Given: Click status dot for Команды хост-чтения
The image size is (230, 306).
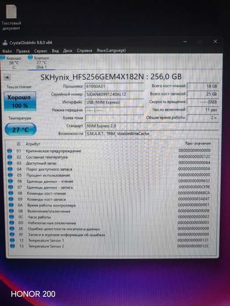Looking at the screenshot, I should [11, 193].
